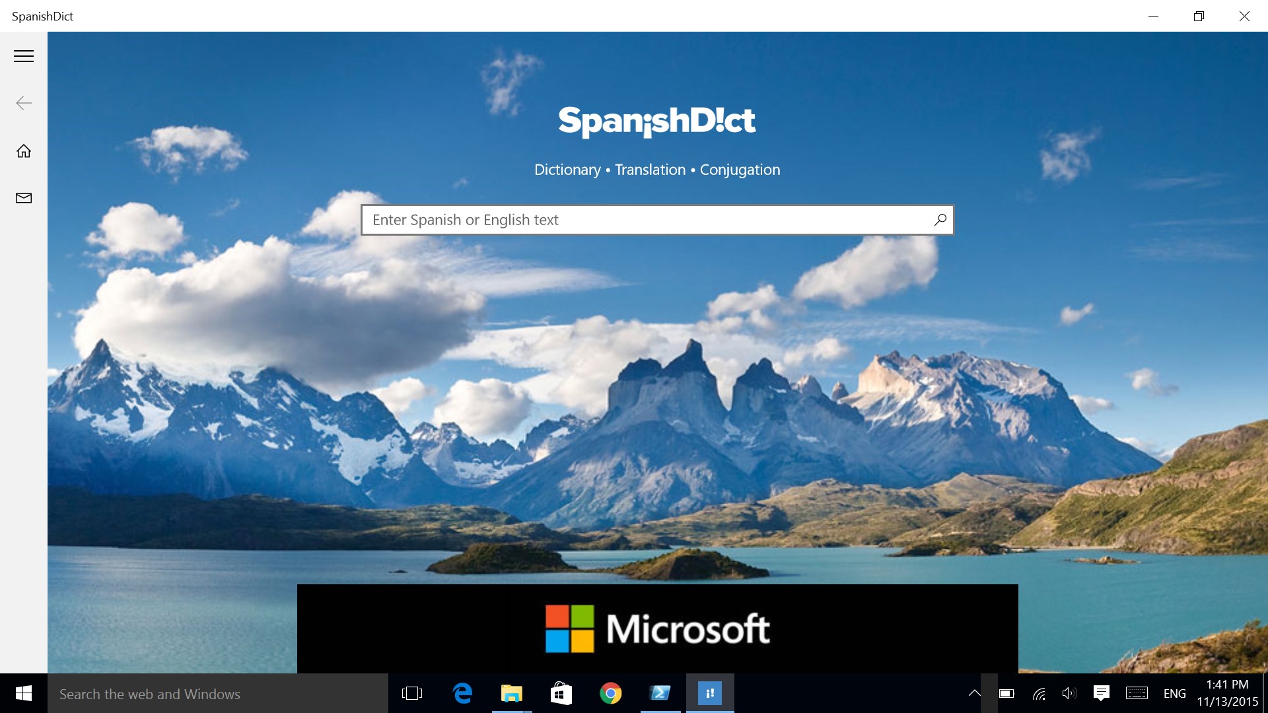Launch Microsoft Edge from taskbar
This screenshot has height=713, width=1268.
[462, 693]
